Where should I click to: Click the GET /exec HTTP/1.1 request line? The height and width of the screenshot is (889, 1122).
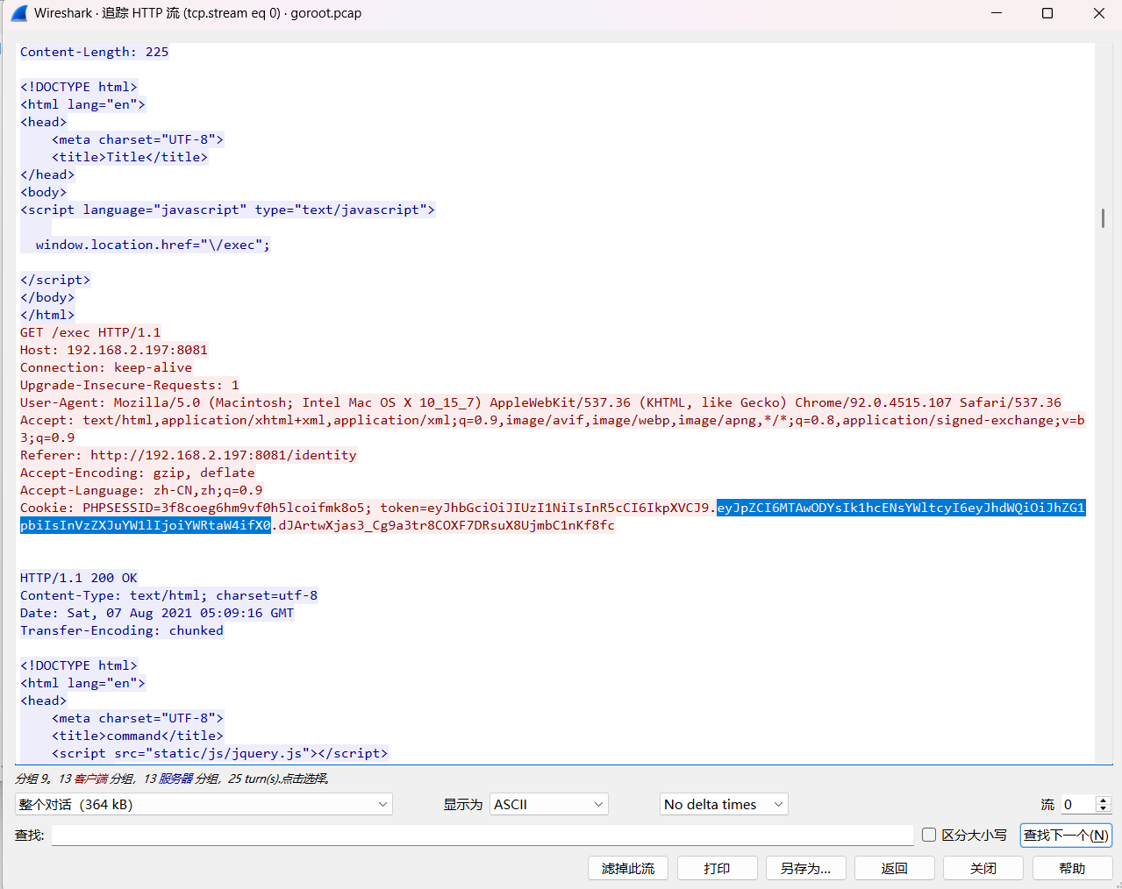[90, 332]
